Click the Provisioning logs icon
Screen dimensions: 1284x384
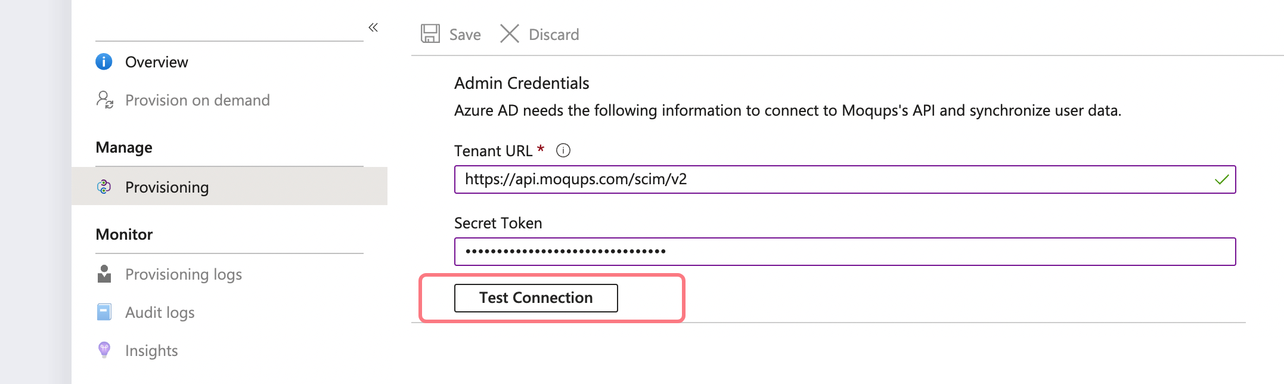(x=104, y=274)
